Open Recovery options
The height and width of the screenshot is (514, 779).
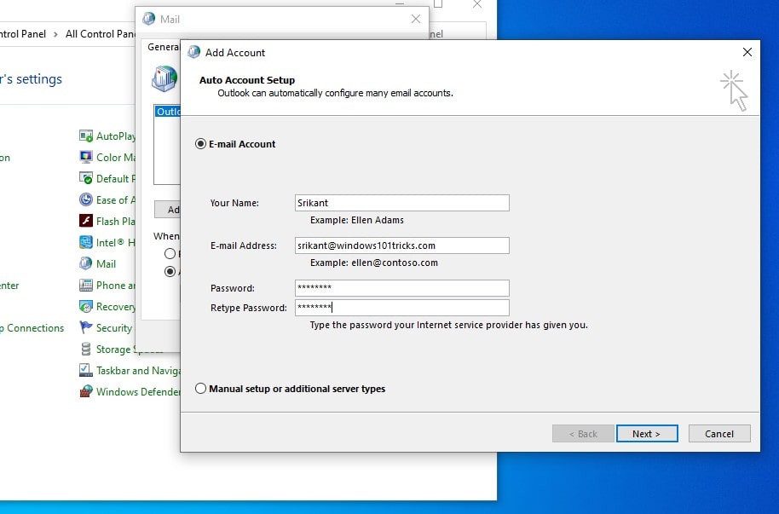[x=115, y=306]
